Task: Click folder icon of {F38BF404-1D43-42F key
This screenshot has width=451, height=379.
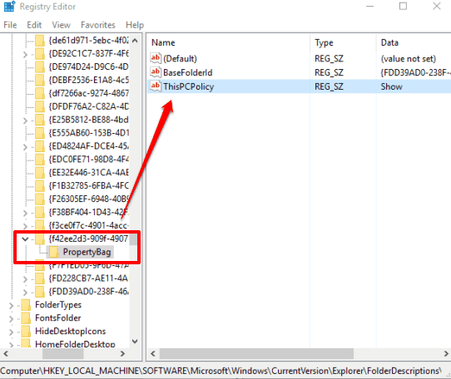Action: click(x=40, y=212)
